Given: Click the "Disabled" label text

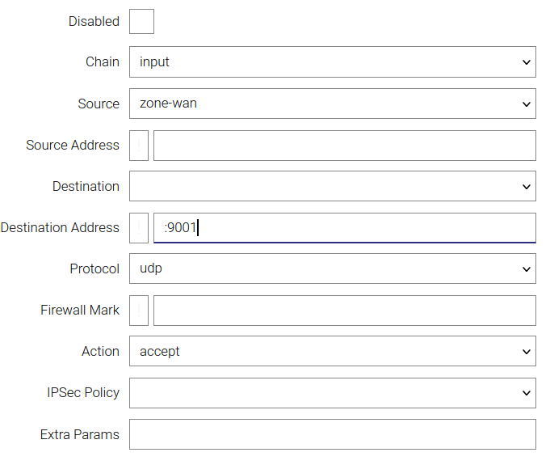Looking at the screenshot, I should (94, 22).
